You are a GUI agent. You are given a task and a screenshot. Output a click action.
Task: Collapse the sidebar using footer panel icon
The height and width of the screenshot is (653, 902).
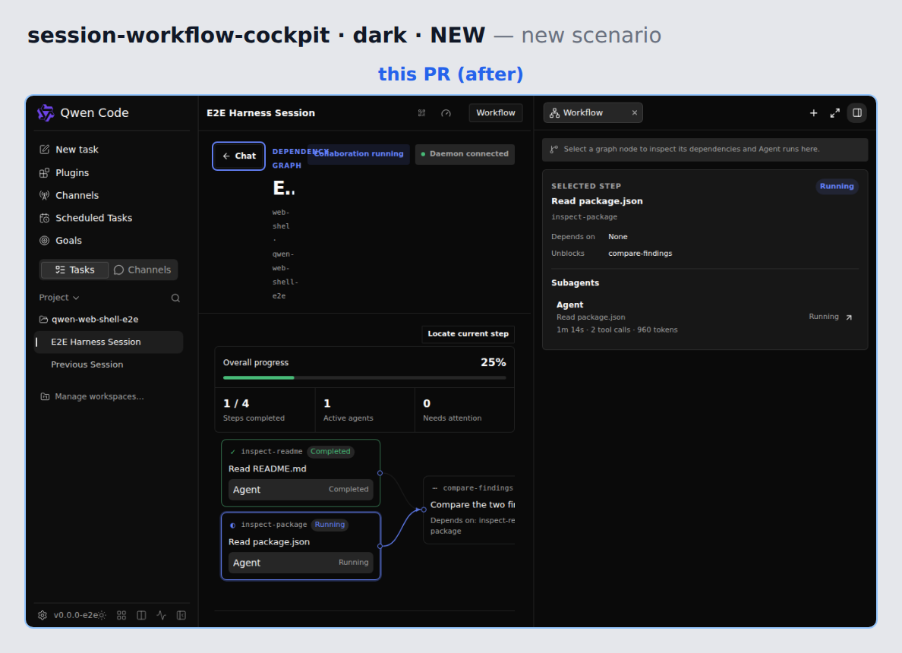(x=181, y=615)
